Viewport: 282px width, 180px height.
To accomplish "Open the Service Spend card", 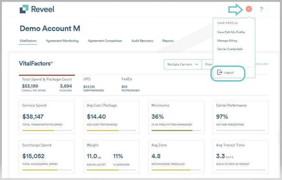I will coord(47,117).
